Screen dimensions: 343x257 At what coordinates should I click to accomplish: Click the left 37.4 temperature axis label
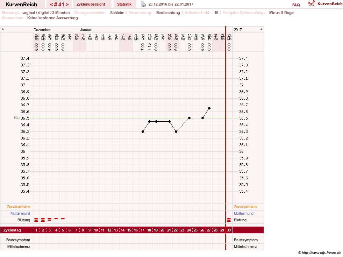point(25,58)
